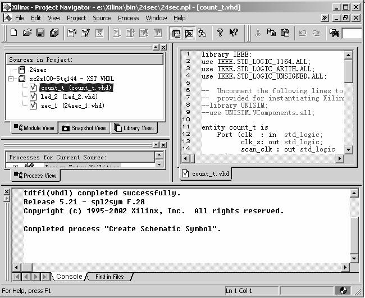Image resolution: width=365 pixels, height=298 pixels.
Task: Open the Source menu
Action: click(x=102, y=18)
